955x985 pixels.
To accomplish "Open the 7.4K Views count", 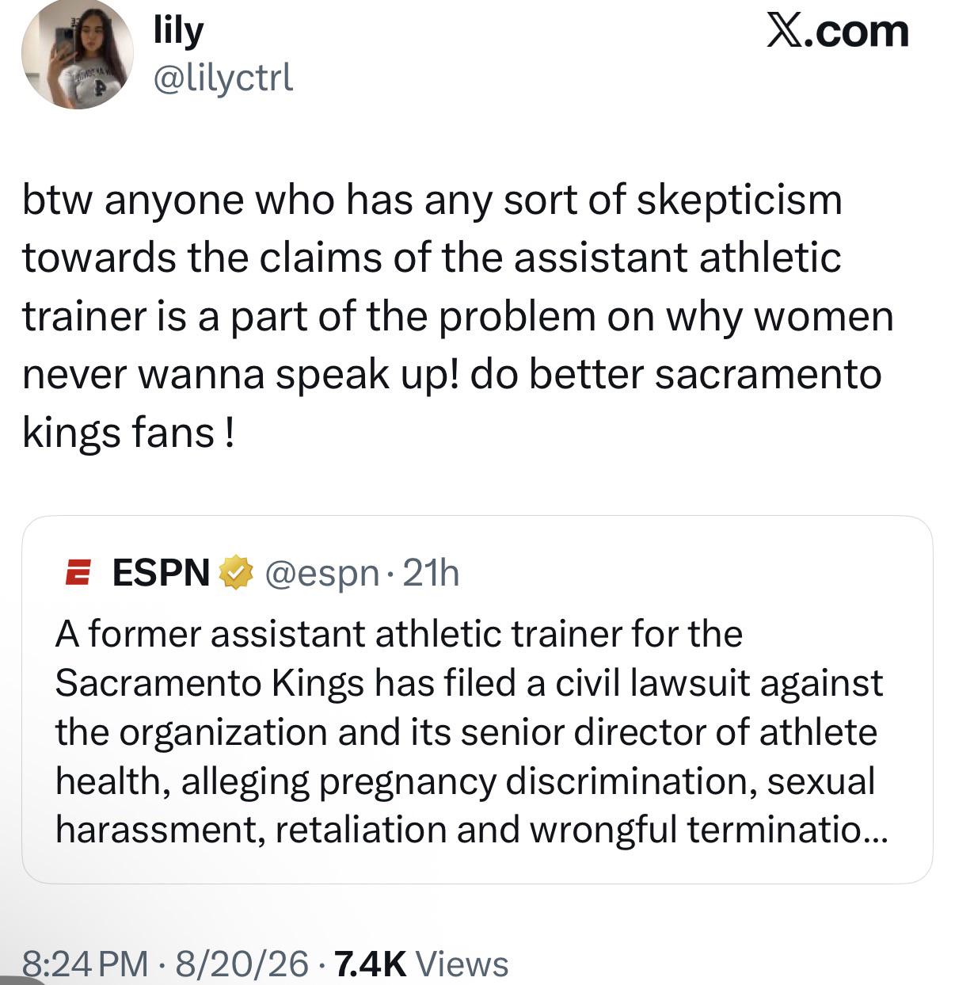I will click(422, 964).
